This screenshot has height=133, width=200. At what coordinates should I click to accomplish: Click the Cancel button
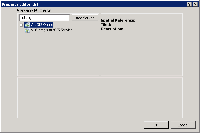[183, 125]
